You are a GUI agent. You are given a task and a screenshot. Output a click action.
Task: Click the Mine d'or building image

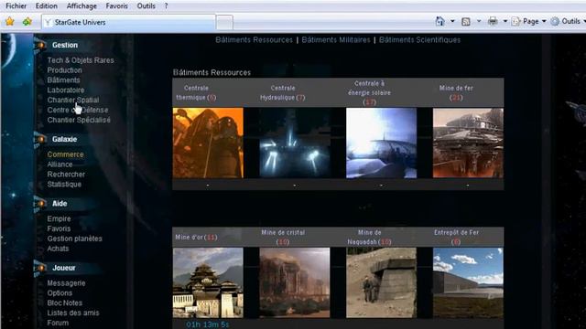(x=208, y=282)
